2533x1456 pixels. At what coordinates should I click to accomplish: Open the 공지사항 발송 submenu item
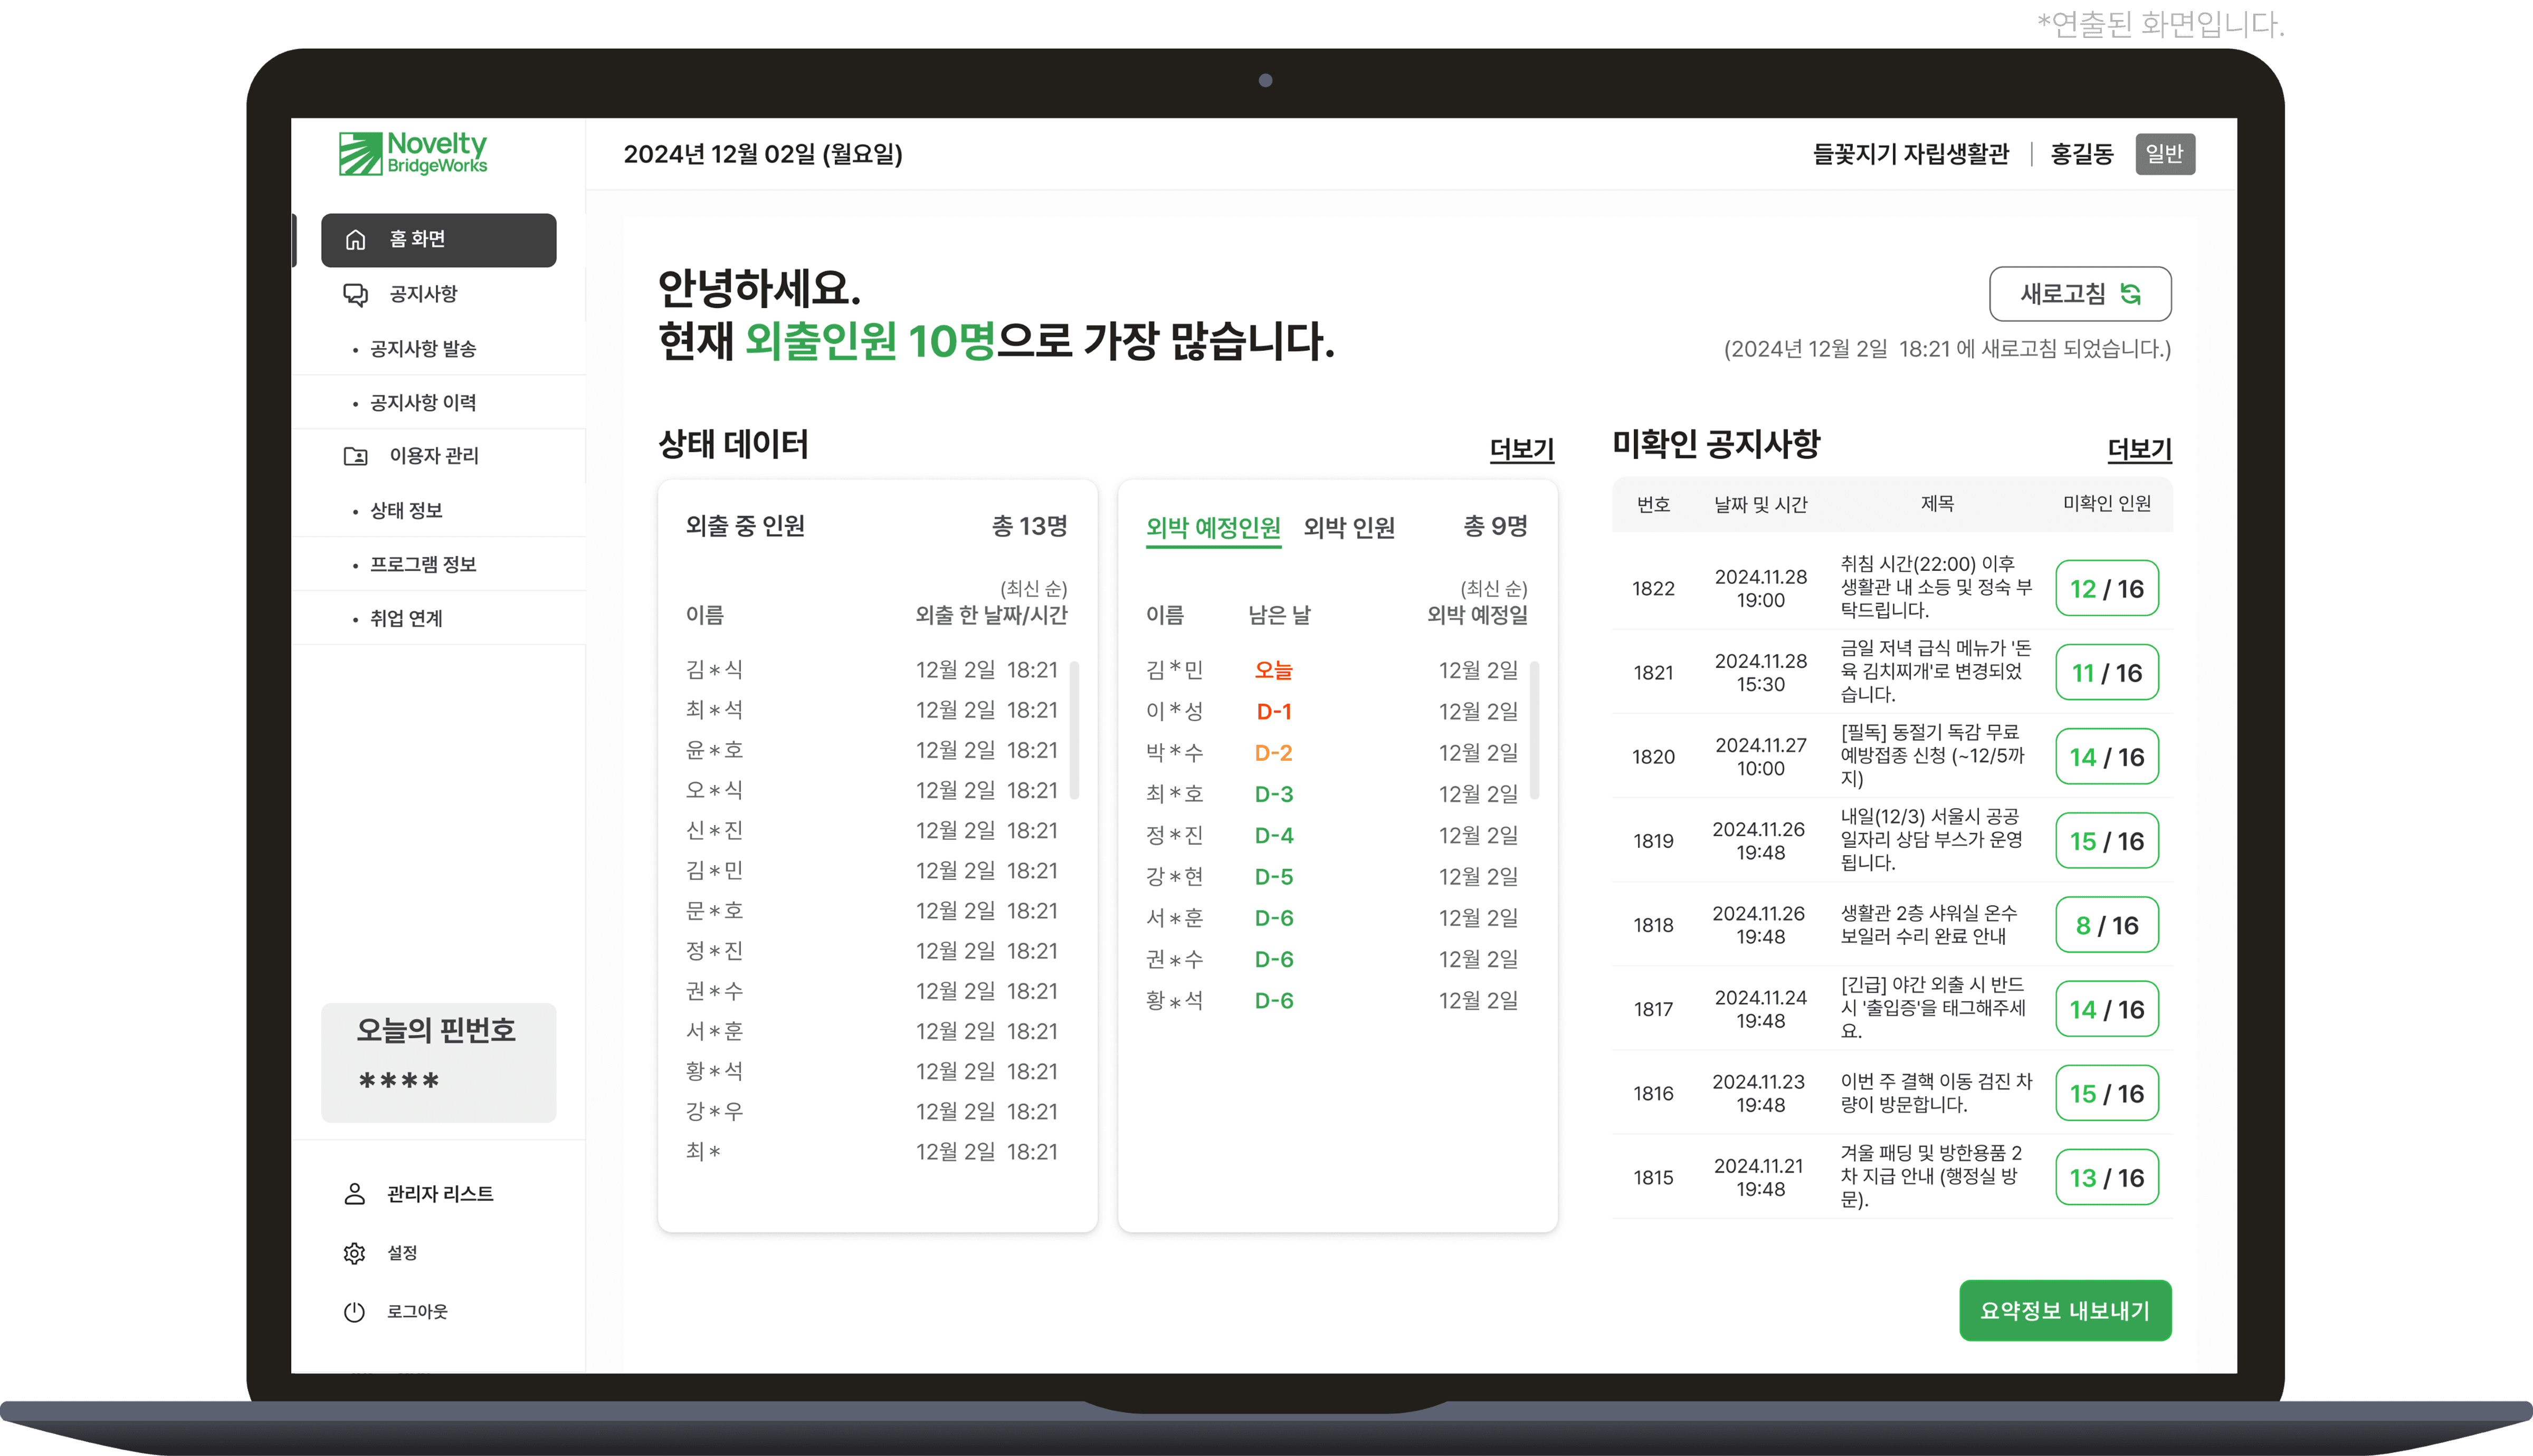[422, 348]
